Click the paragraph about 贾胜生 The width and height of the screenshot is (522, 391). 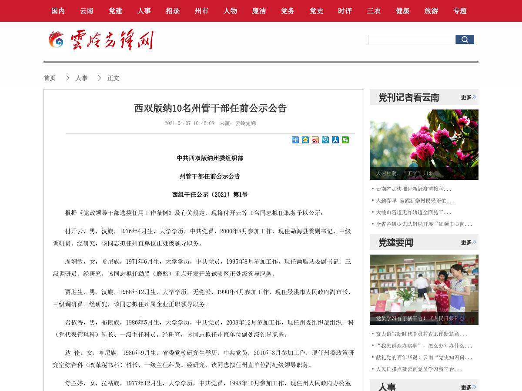click(x=202, y=298)
